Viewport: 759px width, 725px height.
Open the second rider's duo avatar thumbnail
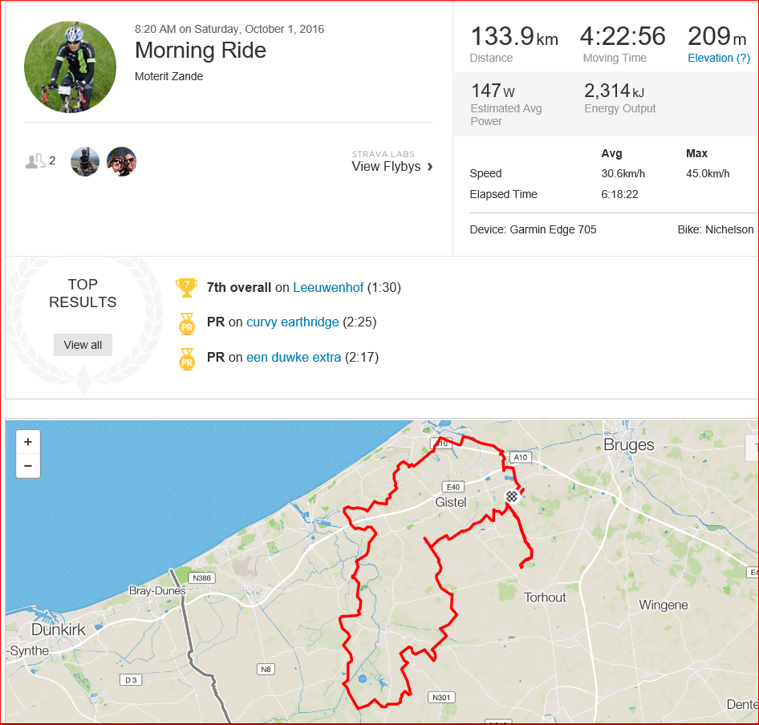click(121, 162)
